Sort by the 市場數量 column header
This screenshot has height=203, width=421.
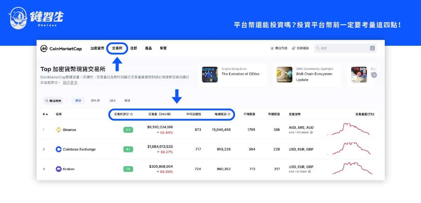[249, 114]
